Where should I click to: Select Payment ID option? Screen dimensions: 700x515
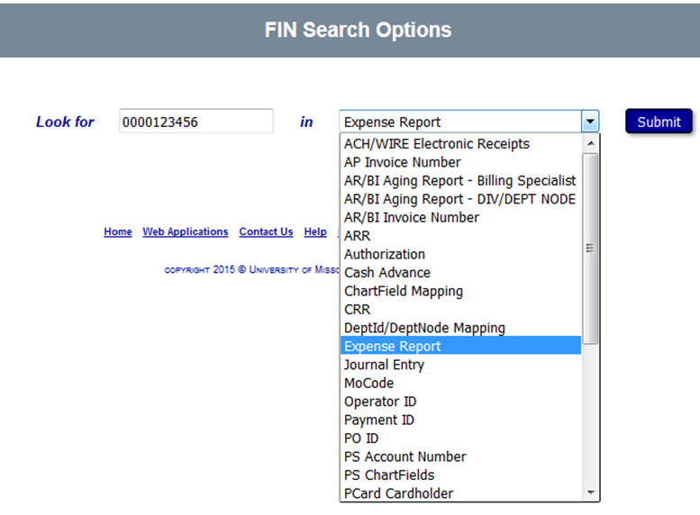(460, 420)
